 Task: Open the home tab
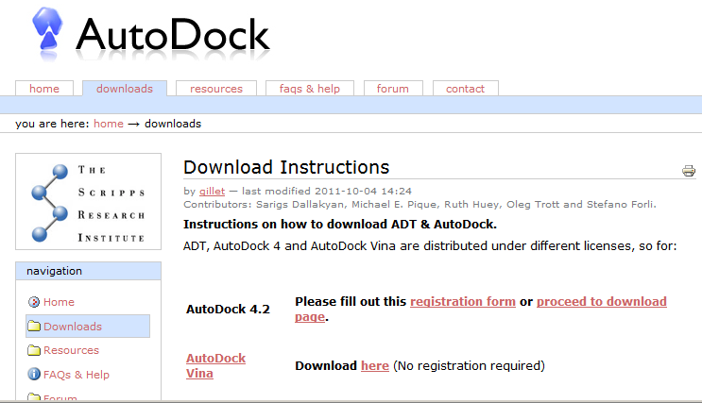point(44,89)
